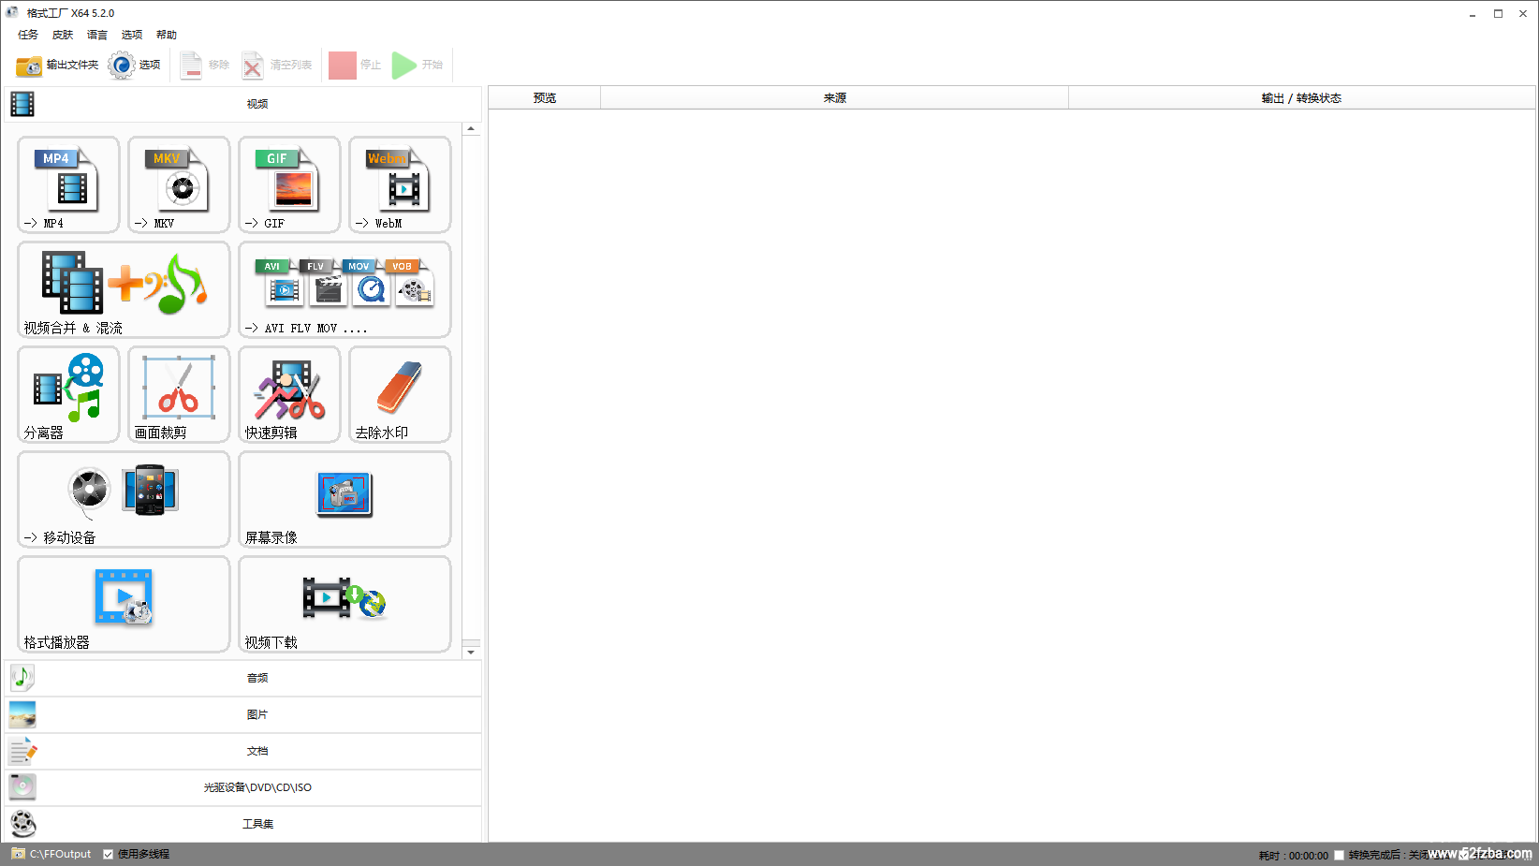Toggle the 转换完成后 shutdown checkbox
The image size is (1539, 866).
click(1340, 855)
